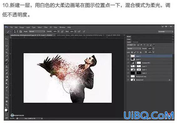This screenshot has height=123, width=177.
Task: Select the Spot Healing Brush tool
Action: (7, 60)
